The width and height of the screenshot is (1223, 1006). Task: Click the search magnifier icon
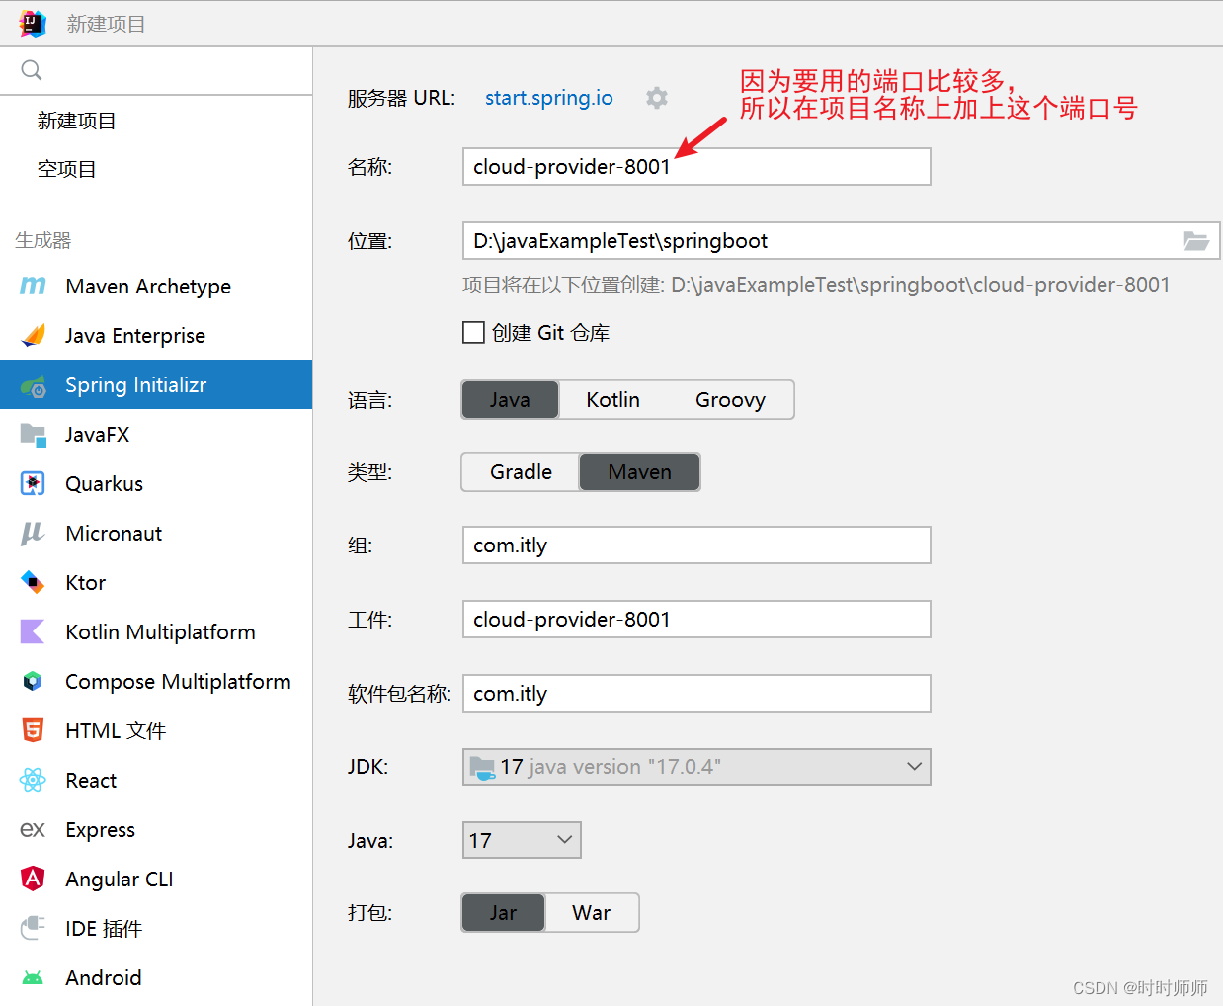coord(32,70)
